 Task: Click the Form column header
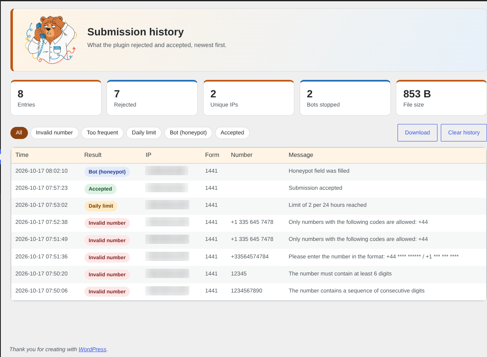pos(212,155)
